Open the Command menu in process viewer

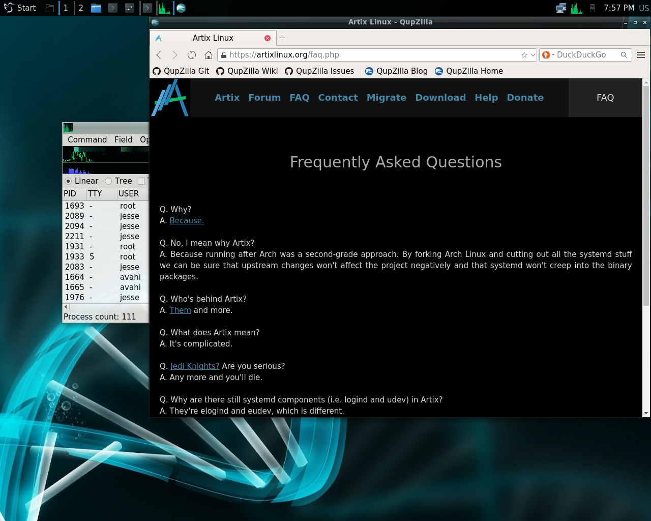tap(87, 139)
